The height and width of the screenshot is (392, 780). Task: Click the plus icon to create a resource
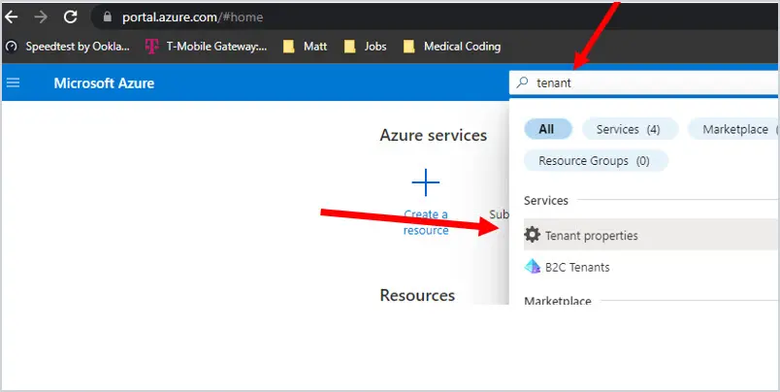tap(426, 182)
